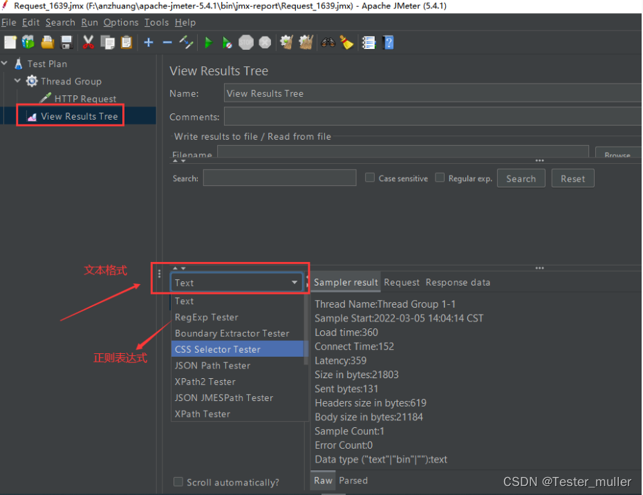Toggle Scroll automatically checkbox

click(x=178, y=481)
